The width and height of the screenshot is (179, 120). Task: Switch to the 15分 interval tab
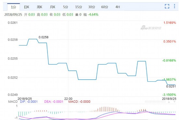pyautogui.click(x=78, y=7)
